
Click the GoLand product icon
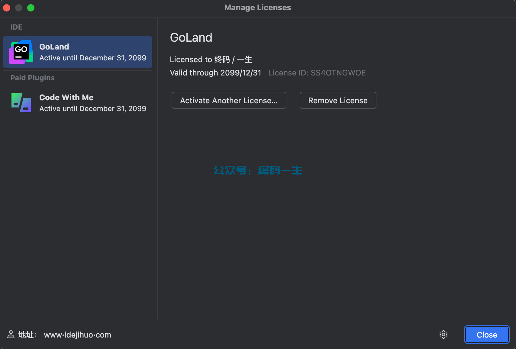21,52
